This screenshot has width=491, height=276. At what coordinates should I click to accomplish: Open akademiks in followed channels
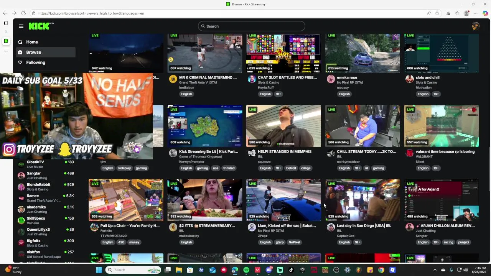pos(46,209)
